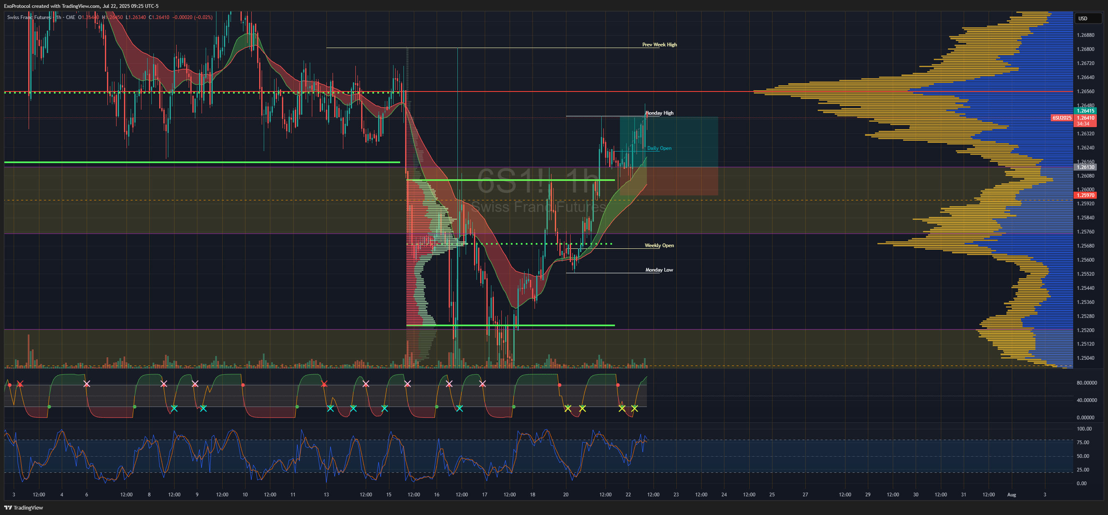Select the Monday Low level label
Image resolution: width=1108 pixels, height=515 pixels.
coord(659,270)
